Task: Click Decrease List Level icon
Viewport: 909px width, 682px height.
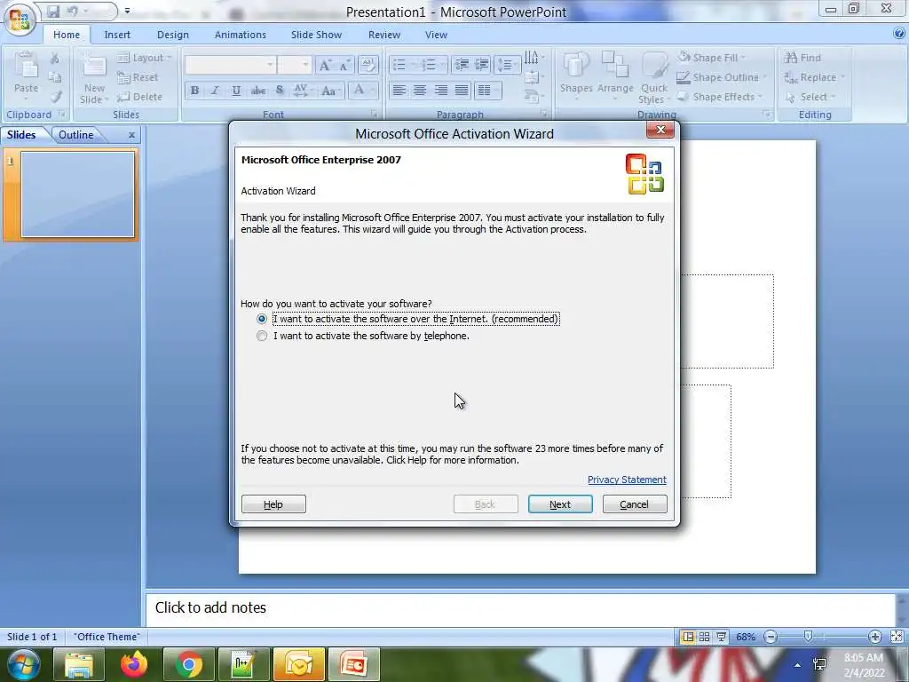Action: point(462,64)
